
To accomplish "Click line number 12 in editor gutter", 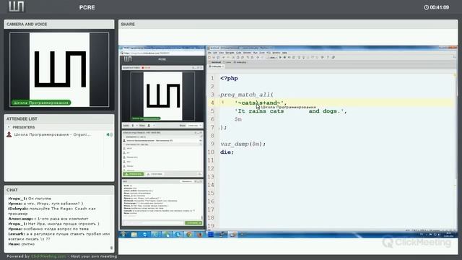I will 211,168.
